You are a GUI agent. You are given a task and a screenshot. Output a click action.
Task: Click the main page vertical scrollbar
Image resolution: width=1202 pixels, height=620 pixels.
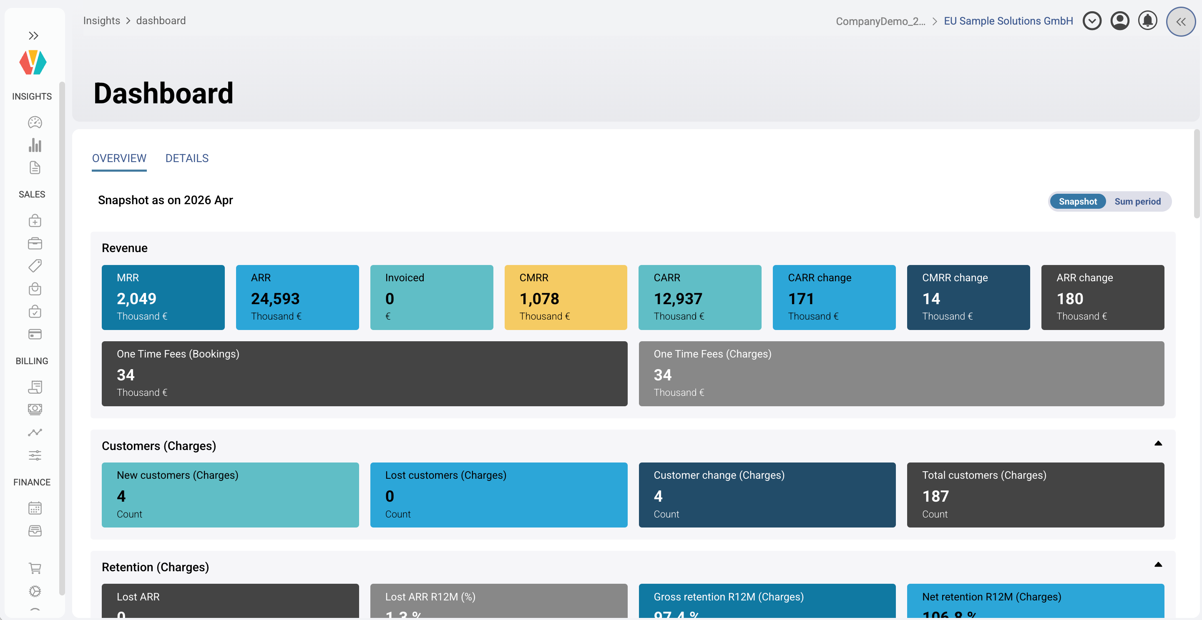coord(1197,174)
